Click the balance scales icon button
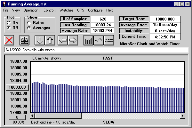The image size is (192, 128). tap(24, 40)
